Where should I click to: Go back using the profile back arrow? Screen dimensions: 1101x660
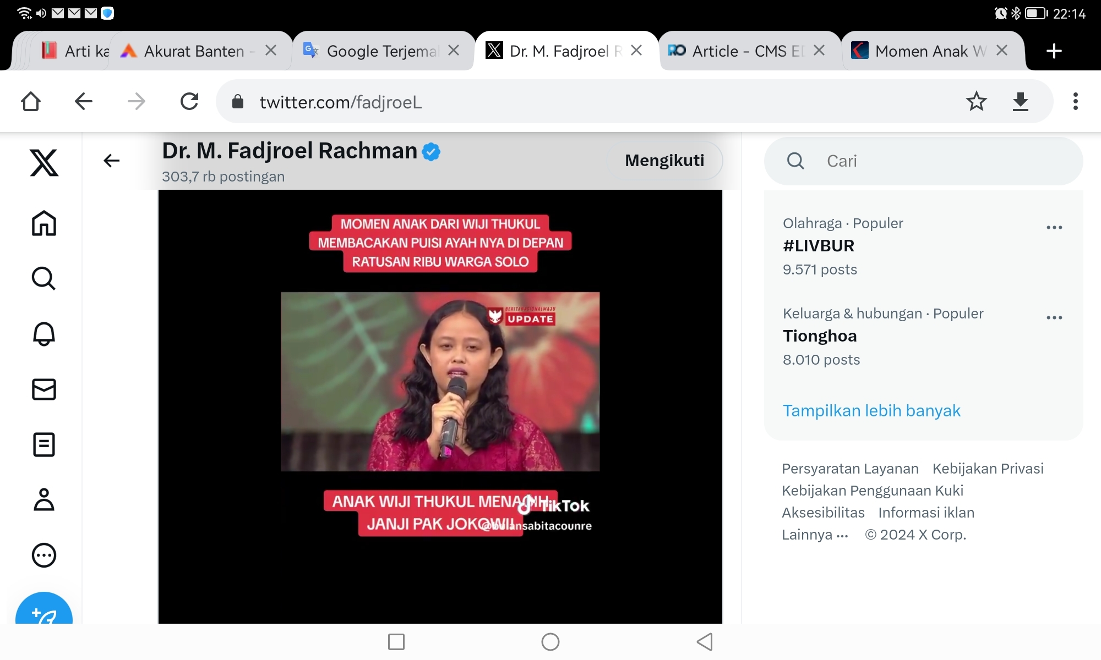click(x=111, y=161)
